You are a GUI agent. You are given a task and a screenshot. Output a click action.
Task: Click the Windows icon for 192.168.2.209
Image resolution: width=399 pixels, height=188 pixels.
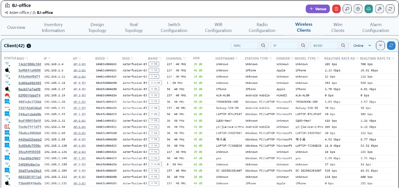click(7, 170)
